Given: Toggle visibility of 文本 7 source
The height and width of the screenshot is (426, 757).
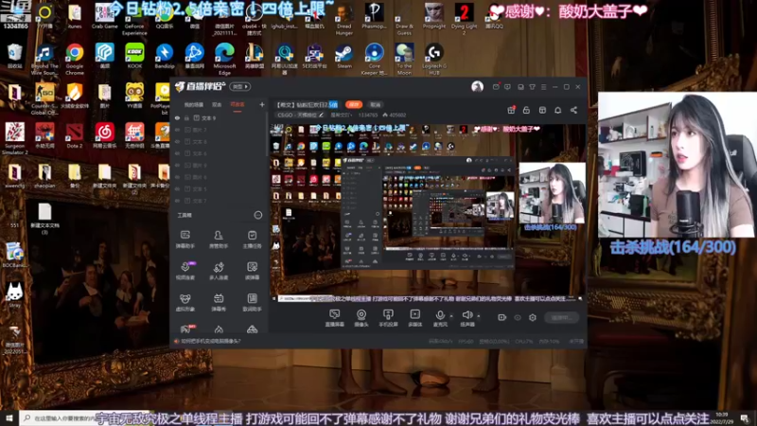Looking at the screenshot, I should [177, 201].
